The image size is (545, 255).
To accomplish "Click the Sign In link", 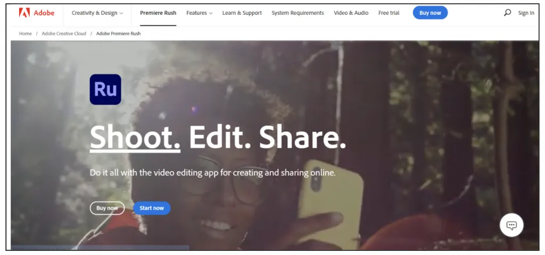I will pyautogui.click(x=526, y=13).
